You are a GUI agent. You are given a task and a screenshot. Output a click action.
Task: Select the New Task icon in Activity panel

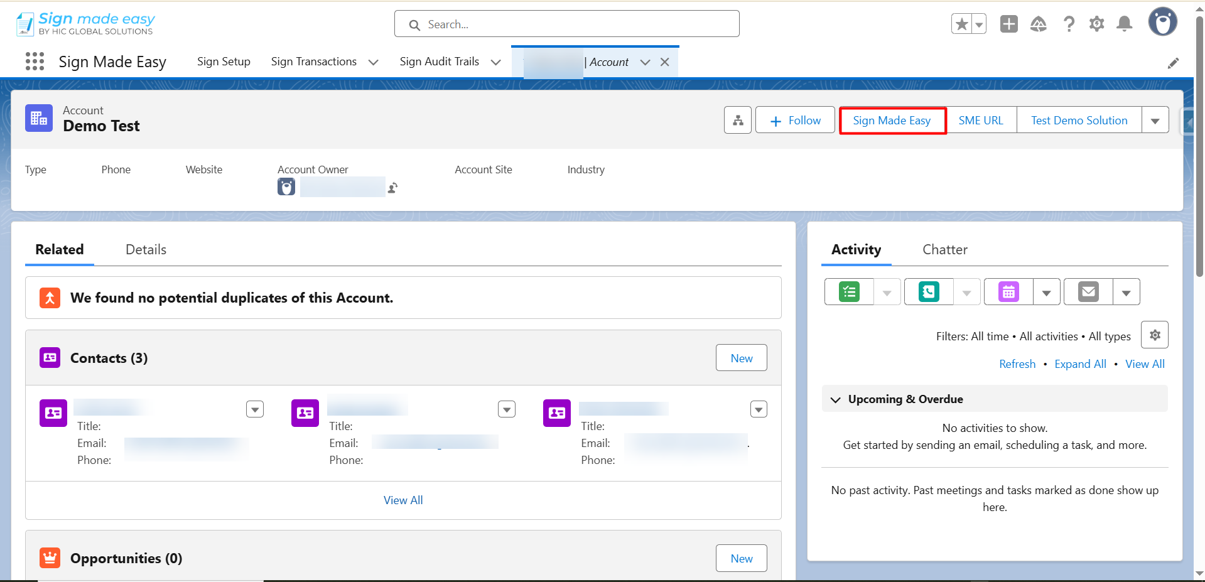click(848, 291)
